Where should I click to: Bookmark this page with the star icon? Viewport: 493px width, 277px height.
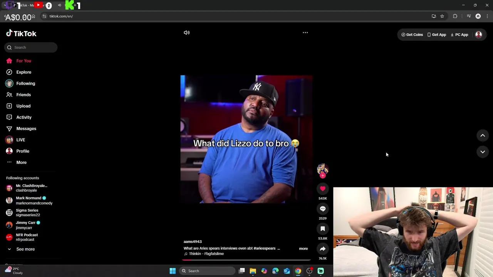(x=442, y=16)
